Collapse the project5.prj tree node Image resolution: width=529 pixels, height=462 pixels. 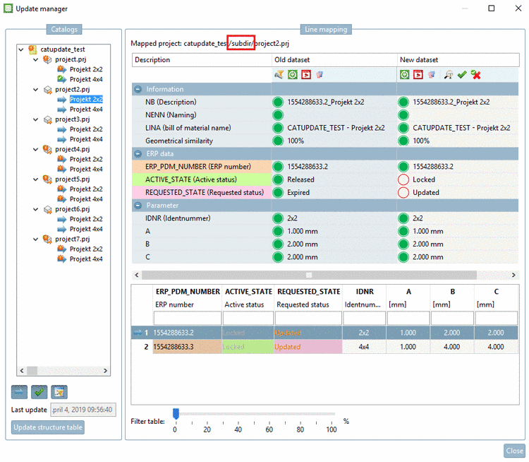(x=36, y=179)
